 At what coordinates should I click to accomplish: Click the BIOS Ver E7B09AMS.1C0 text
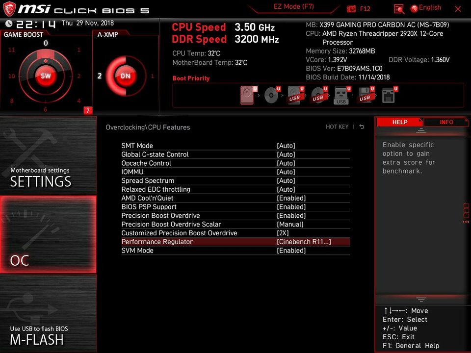[x=344, y=69]
